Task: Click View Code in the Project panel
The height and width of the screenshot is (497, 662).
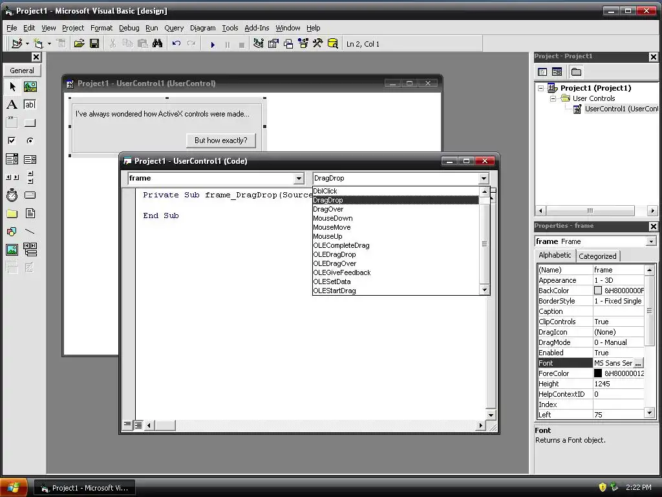Action: (x=542, y=72)
